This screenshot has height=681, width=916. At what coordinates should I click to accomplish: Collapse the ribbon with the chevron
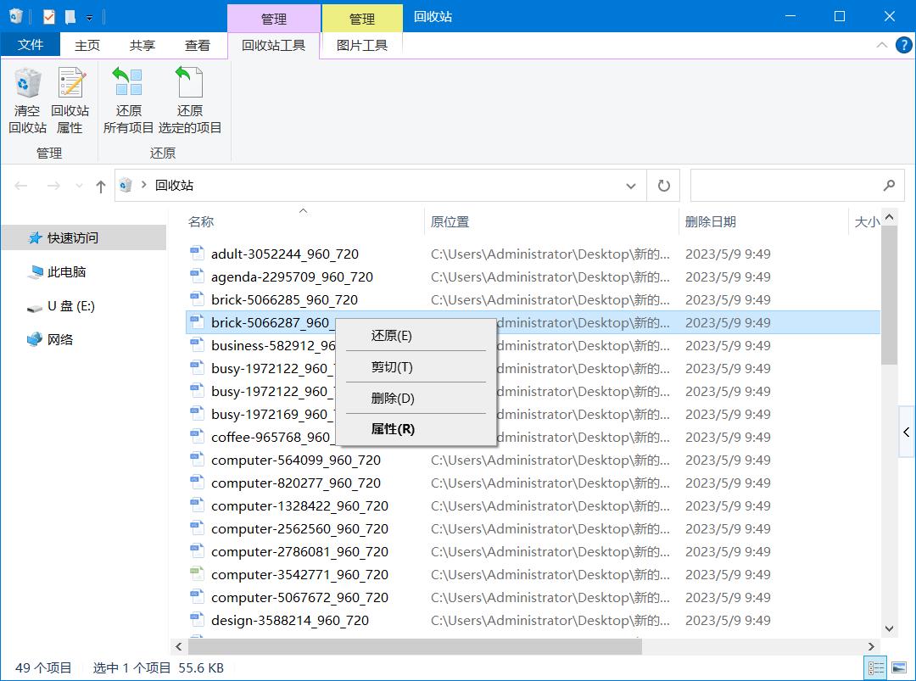(882, 45)
